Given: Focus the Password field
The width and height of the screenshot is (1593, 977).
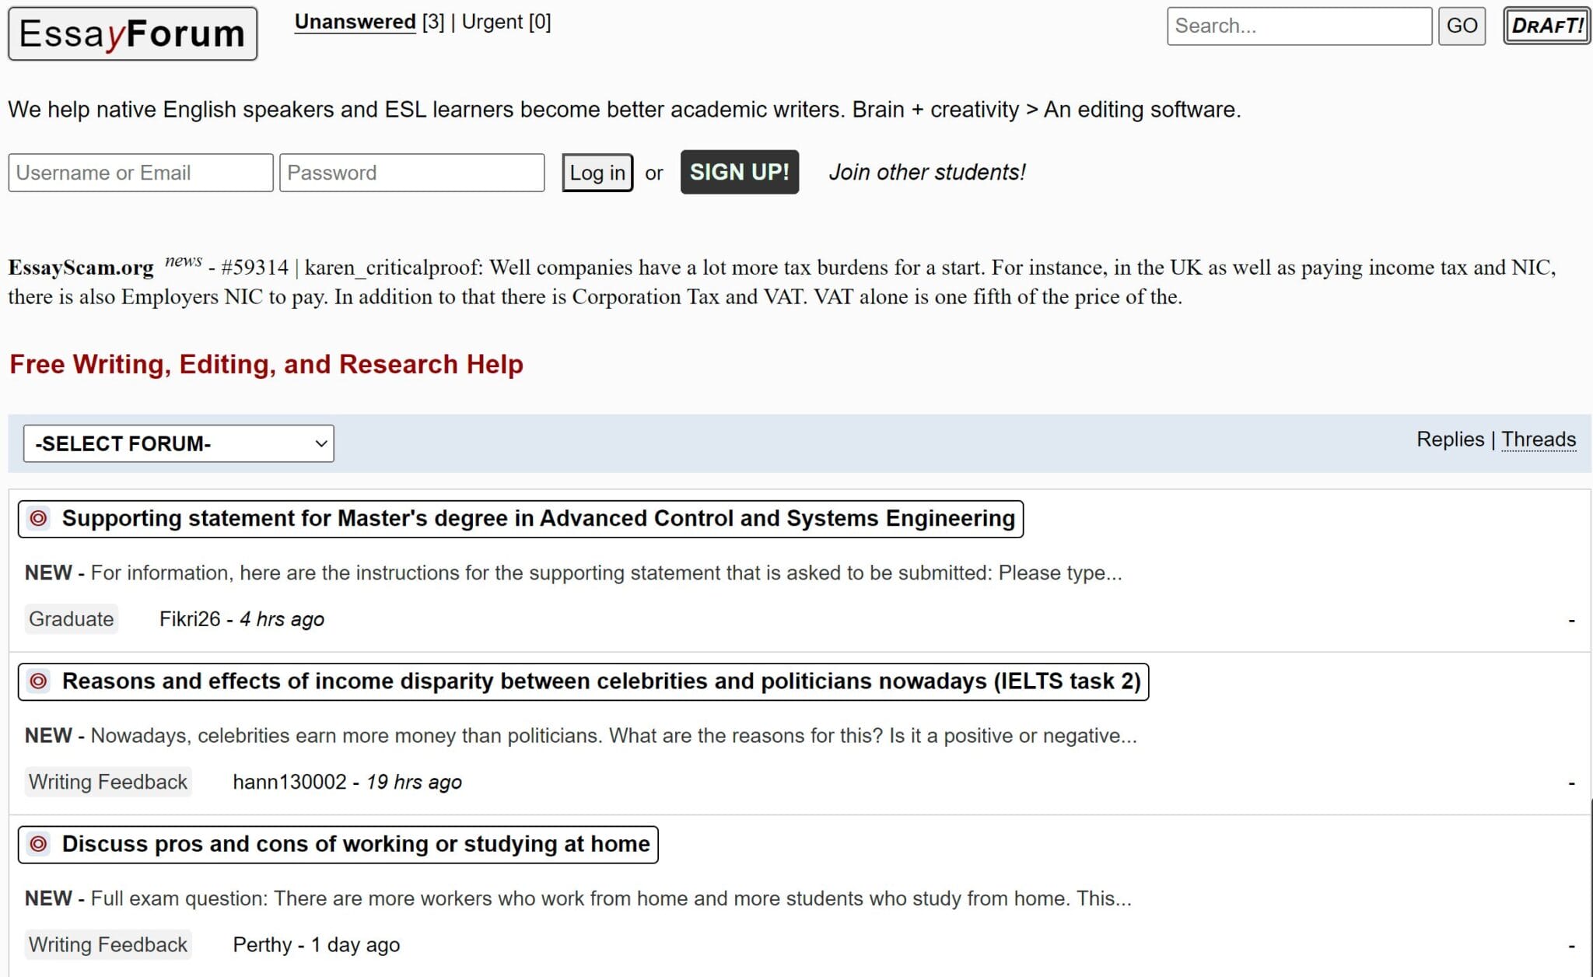Looking at the screenshot, I should click(x=411, y=173).
